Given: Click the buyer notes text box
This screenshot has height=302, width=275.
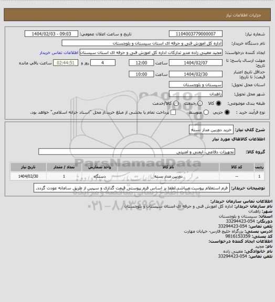Looking at the screenshot, I should click(132, 188).
